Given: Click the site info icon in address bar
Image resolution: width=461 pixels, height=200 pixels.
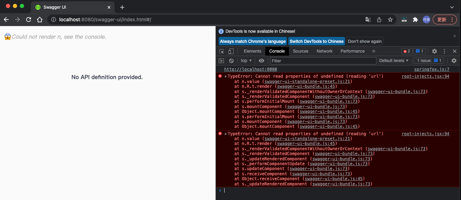Looking at the screenshot, I should (54, 20).
